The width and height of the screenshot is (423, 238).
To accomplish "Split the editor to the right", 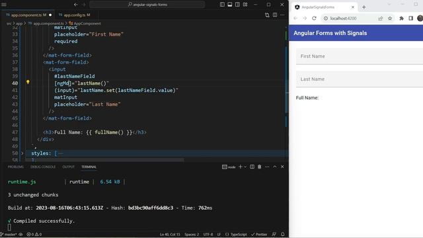I will click(x=275, y=15).
